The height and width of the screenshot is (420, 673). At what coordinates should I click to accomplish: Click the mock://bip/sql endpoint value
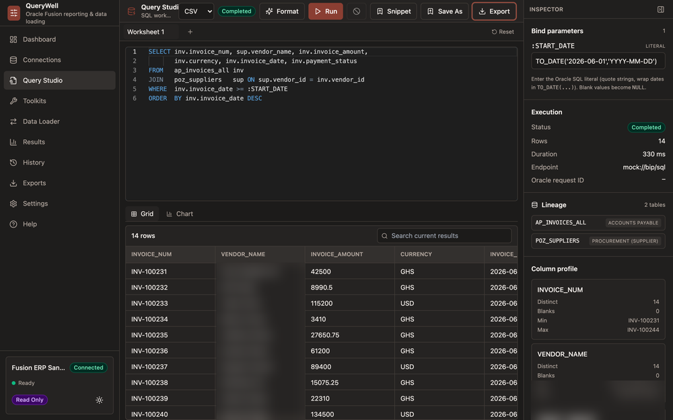644,167
